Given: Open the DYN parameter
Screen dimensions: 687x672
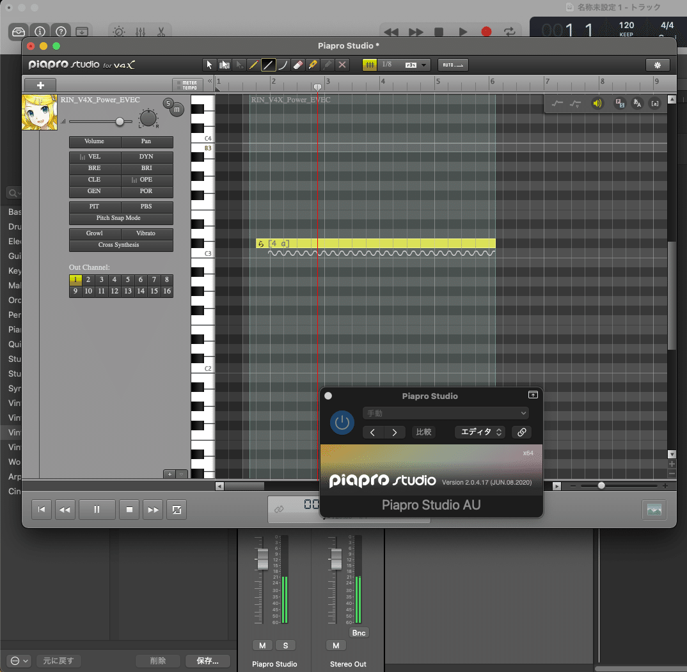Looking at the screenshot, I should click(x=146, y=157).
